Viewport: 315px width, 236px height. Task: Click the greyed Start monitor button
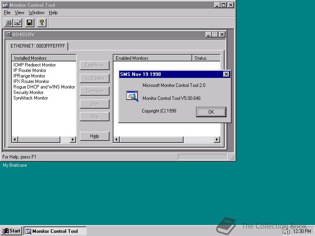pyautogui.click(x=94, y=104)
